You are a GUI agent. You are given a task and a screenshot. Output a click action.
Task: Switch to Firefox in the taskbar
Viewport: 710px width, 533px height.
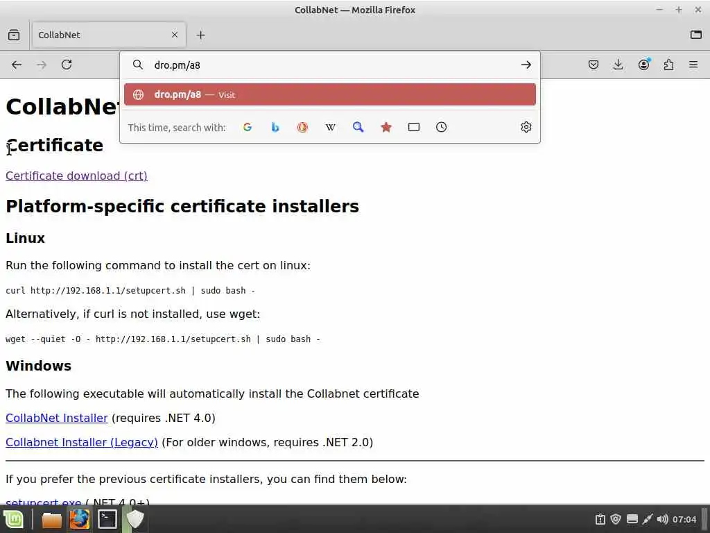79,519
